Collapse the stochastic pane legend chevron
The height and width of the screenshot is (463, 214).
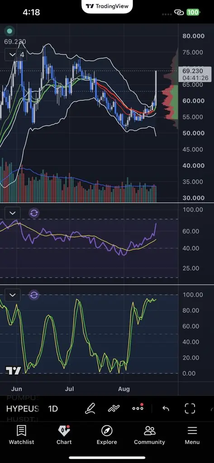tap(12, 295)
